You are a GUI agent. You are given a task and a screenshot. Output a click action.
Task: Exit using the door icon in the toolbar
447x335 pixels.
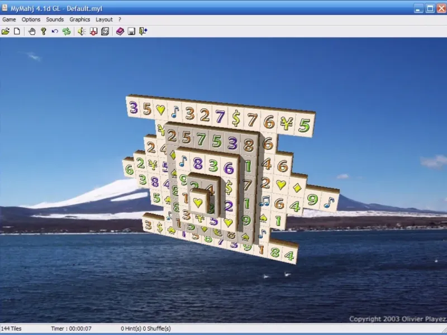pos(143,31)
